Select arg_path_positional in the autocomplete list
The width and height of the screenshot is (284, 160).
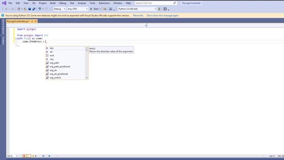65,67
